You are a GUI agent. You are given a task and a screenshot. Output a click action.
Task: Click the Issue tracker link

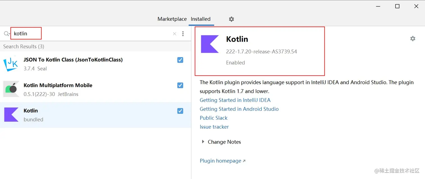coord(214,127)
